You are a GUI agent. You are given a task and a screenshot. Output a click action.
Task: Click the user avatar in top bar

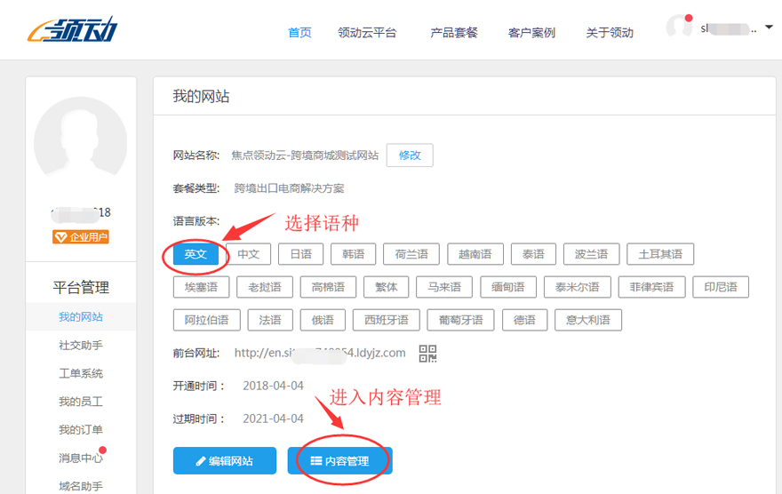click(679, 28)
